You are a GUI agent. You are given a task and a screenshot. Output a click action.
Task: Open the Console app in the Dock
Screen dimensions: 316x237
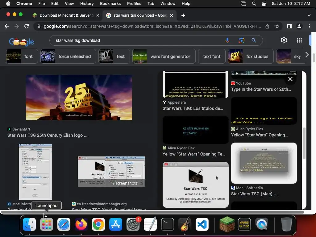244,224
